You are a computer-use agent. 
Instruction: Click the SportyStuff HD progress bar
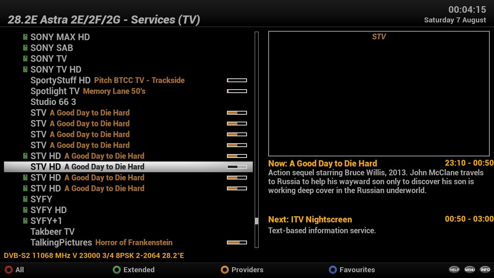coord(237,80)
